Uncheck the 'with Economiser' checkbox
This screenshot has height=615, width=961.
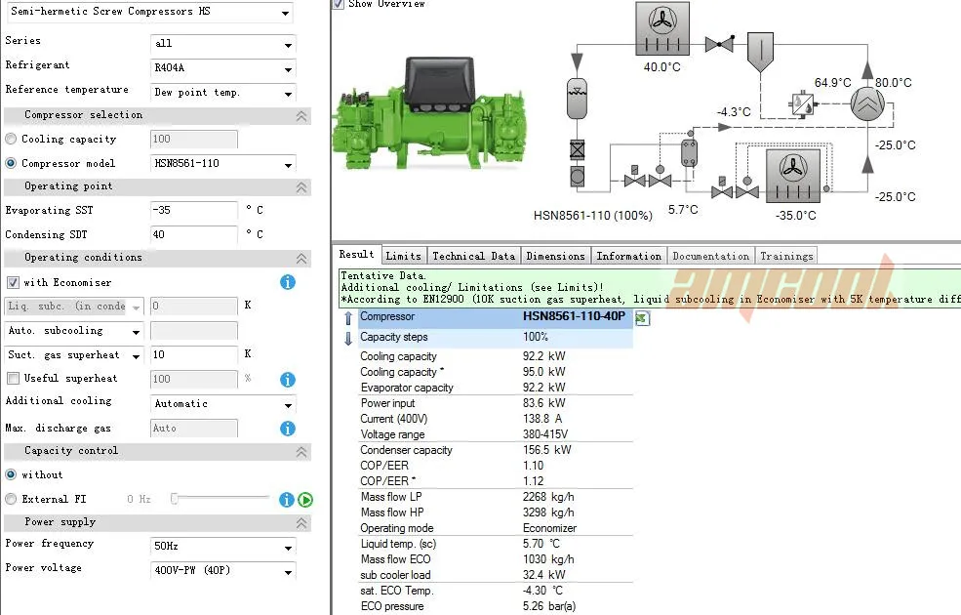[x=13, y=282]
